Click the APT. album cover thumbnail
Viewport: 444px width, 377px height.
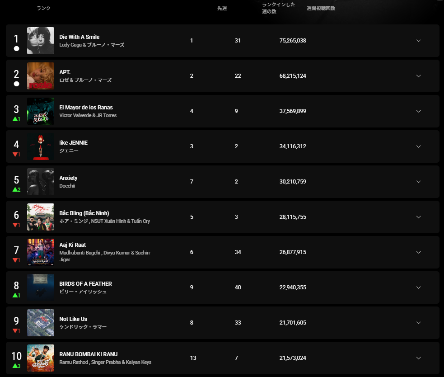(41, 75)
